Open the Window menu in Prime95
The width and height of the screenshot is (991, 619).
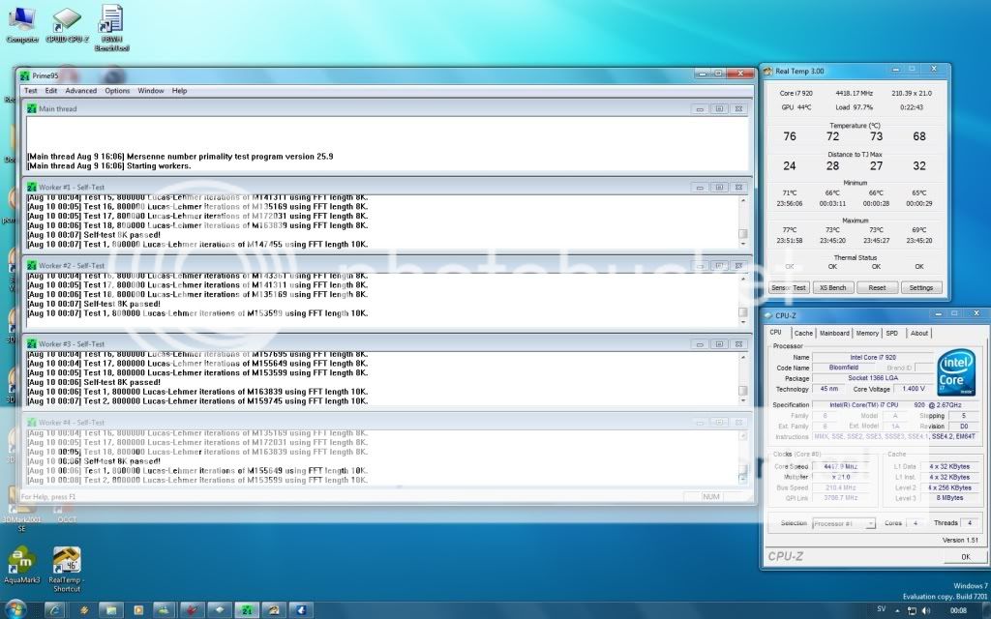point(150,91)
